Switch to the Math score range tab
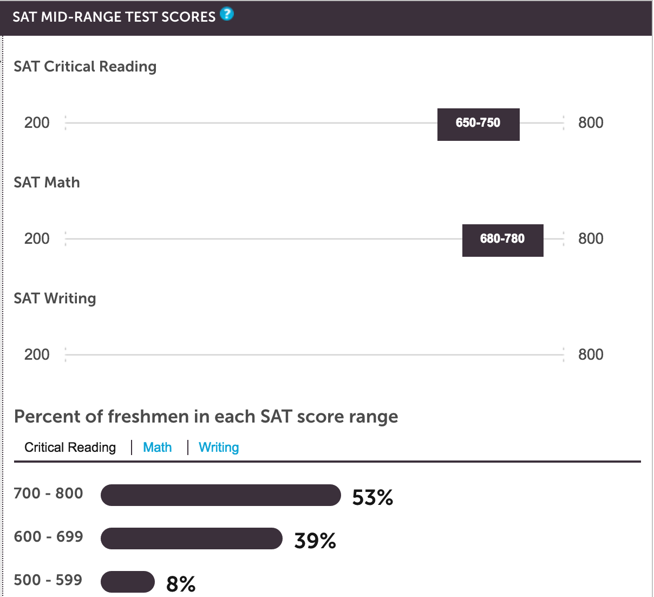Screen dimensions: 654x597 coord(158,447)
